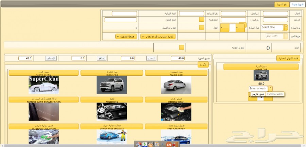Select the SMALL CAR service image
This screenshot has width=306, height=147.
(x=176, y=85)
